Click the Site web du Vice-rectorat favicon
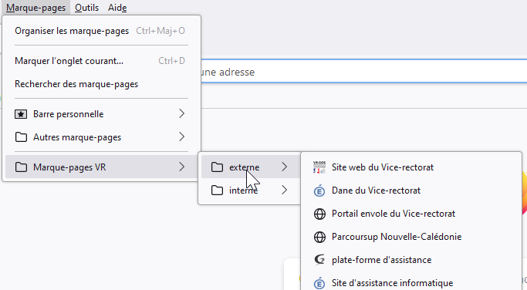The height and width of the screenshot is (290, 527). (x=319, y=167)
